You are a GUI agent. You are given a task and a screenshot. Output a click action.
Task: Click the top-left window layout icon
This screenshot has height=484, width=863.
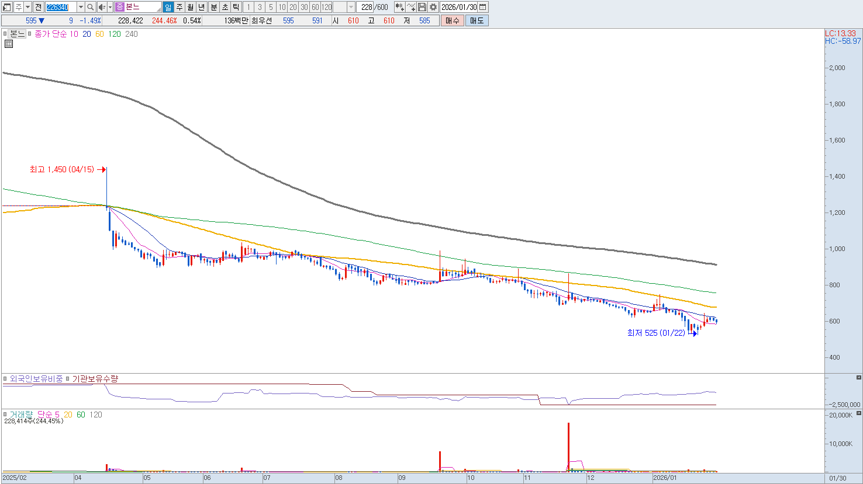7,7
